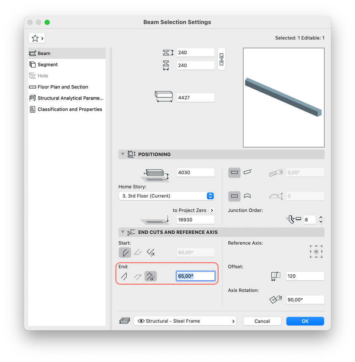
Task: Zoom the window with green button
Action: [47, 22]
